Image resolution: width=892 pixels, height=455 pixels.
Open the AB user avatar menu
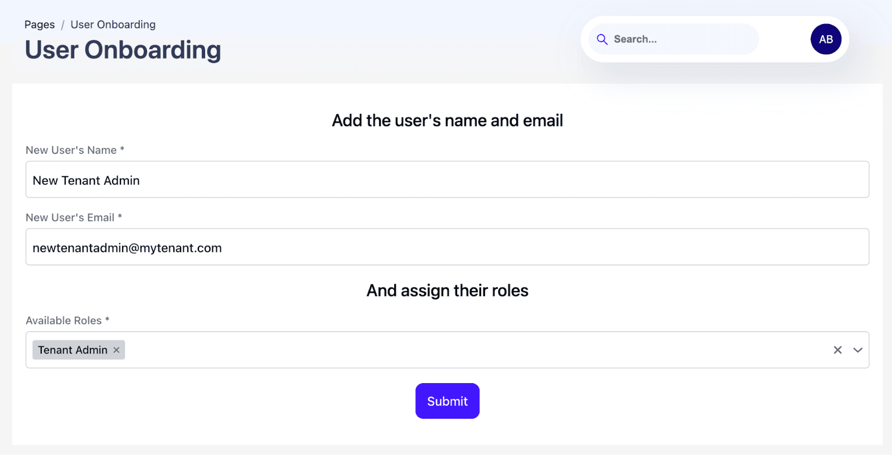point(826,39)
